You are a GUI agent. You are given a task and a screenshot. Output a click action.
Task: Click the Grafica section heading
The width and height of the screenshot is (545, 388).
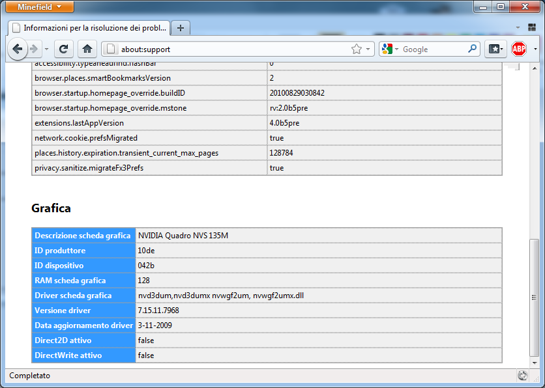click(x=51, y=208)
